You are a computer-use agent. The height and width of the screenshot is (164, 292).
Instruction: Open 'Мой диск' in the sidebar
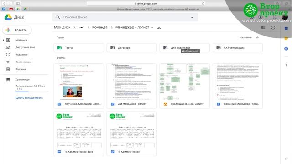click(21, 40)
